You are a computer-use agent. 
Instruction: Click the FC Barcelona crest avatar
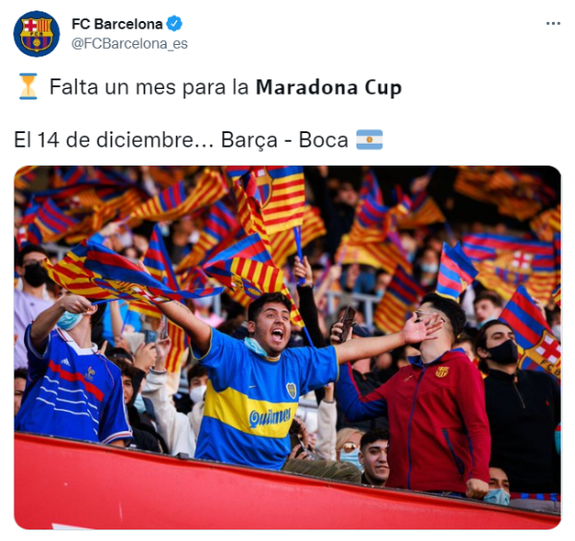click(x=36, y=34)
